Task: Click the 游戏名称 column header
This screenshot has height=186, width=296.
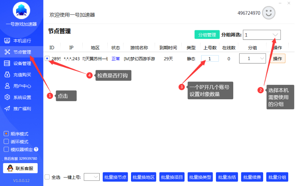Action: click(x=139, y=48)
